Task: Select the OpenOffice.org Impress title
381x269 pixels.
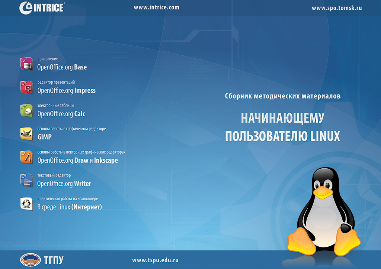Action: click(x=66, y=91)
